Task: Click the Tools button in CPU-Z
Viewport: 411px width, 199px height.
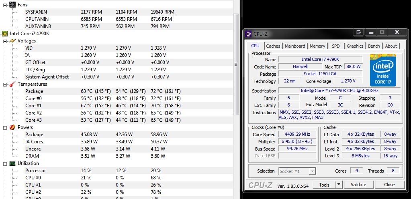Action: [x=324, y=185]
